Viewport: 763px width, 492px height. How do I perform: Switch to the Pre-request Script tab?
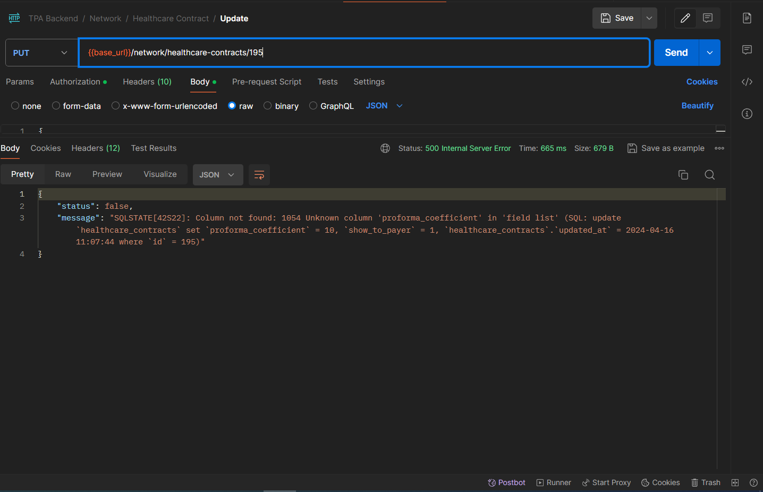[x=266, y=82]
